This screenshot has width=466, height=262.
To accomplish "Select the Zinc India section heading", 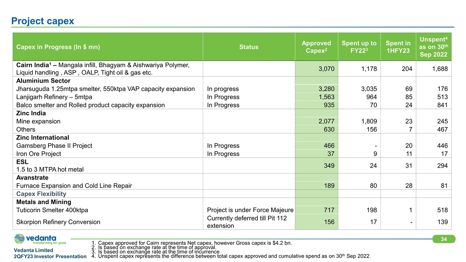I will [x=31, y=113].
